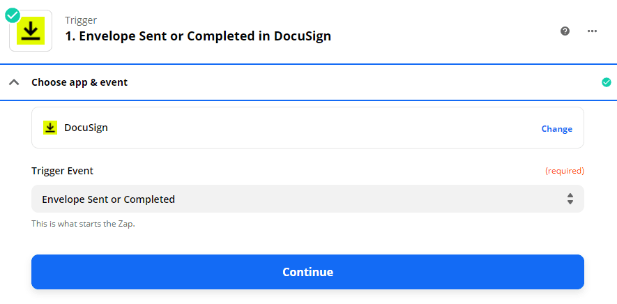Click the large DocuSign trigger app icon
Image resolution: width=617 pixels, height=304 pixels.
(x=31, y=31)
